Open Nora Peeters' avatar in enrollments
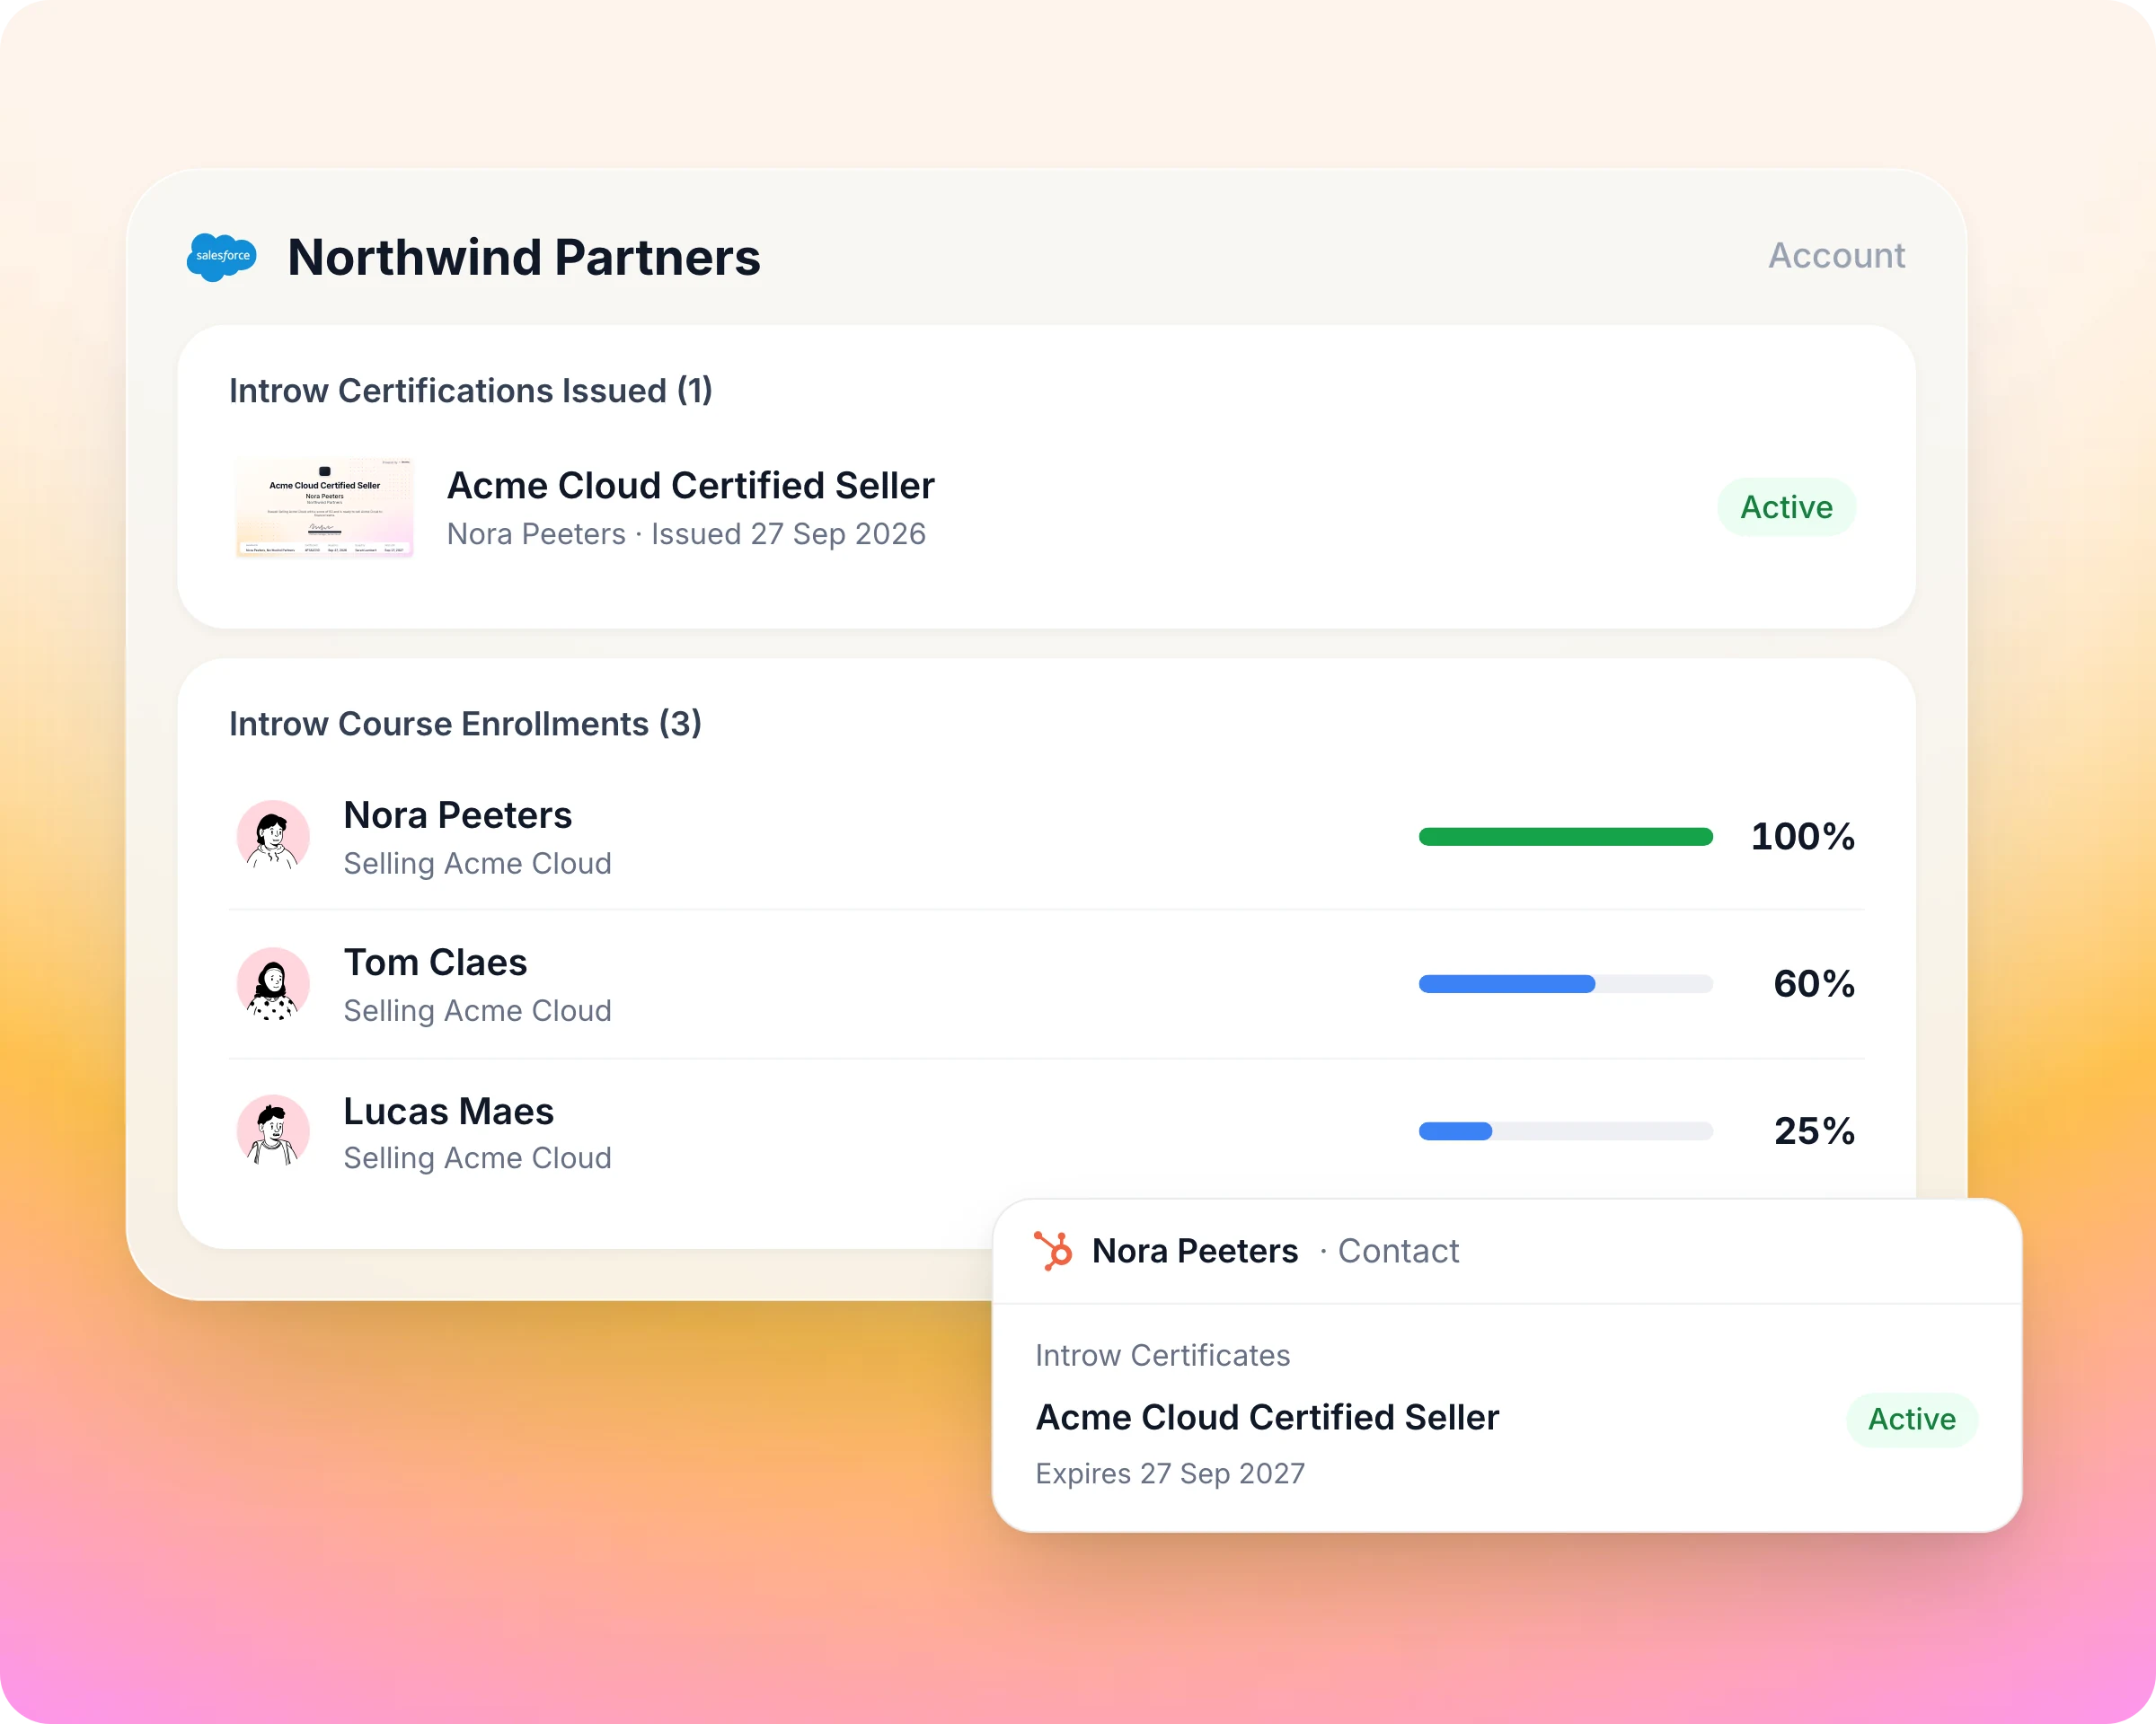Screen dimensions: 2156x1724 273,836
